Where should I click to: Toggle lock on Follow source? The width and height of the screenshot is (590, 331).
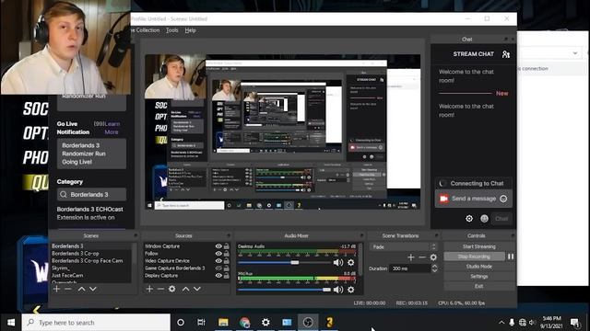coord(227,254)
